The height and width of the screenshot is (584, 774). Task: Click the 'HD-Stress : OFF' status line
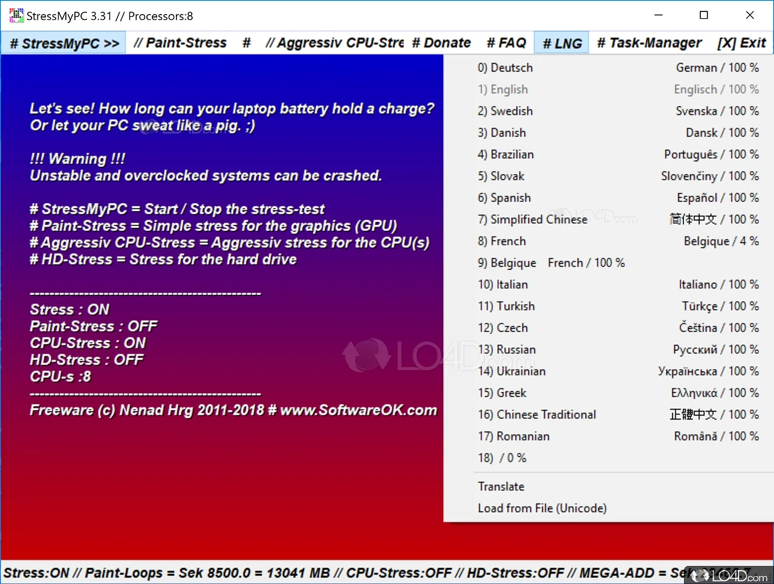(x=86, y=360)
